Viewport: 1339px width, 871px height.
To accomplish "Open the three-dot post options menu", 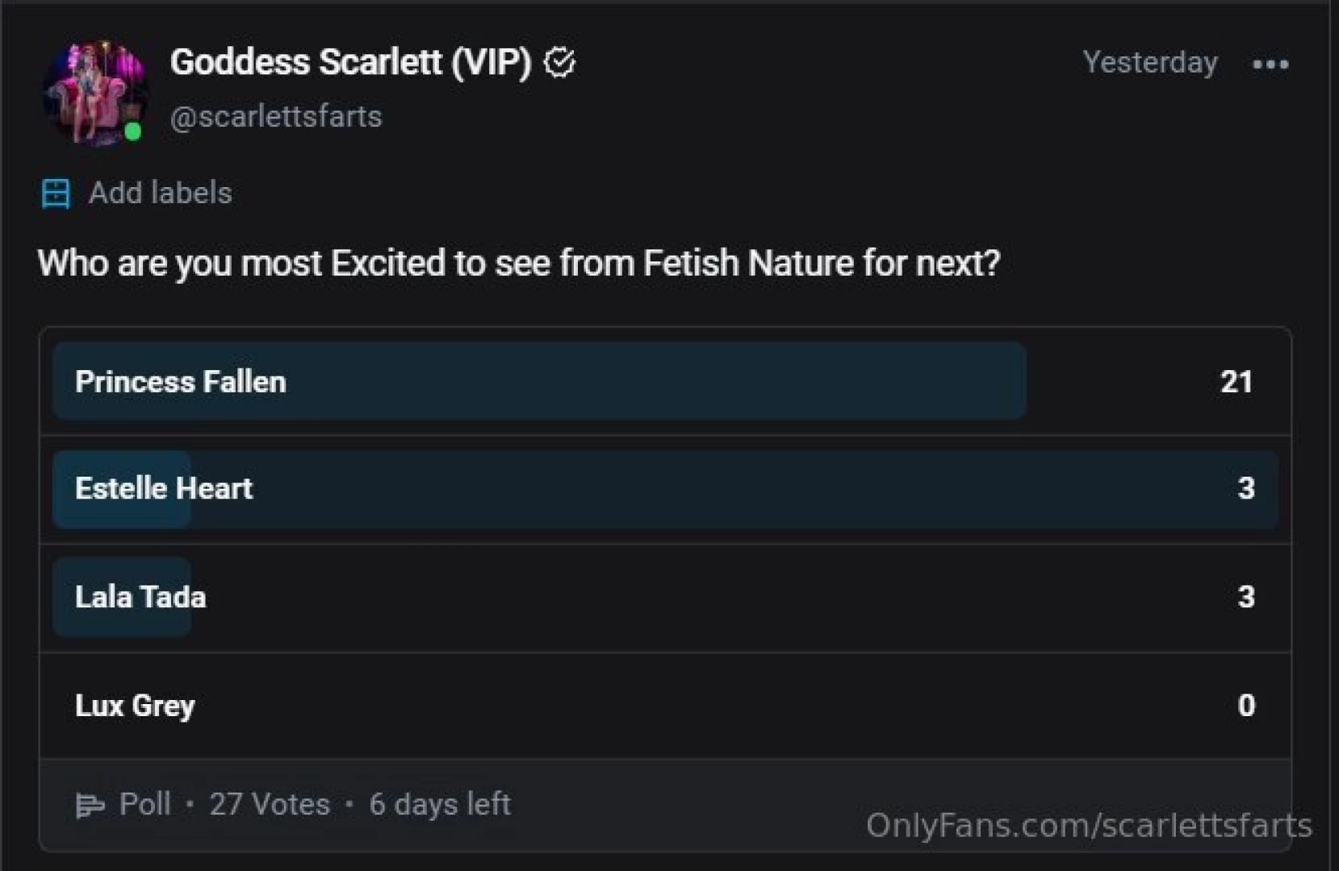I will [1270, 65].
